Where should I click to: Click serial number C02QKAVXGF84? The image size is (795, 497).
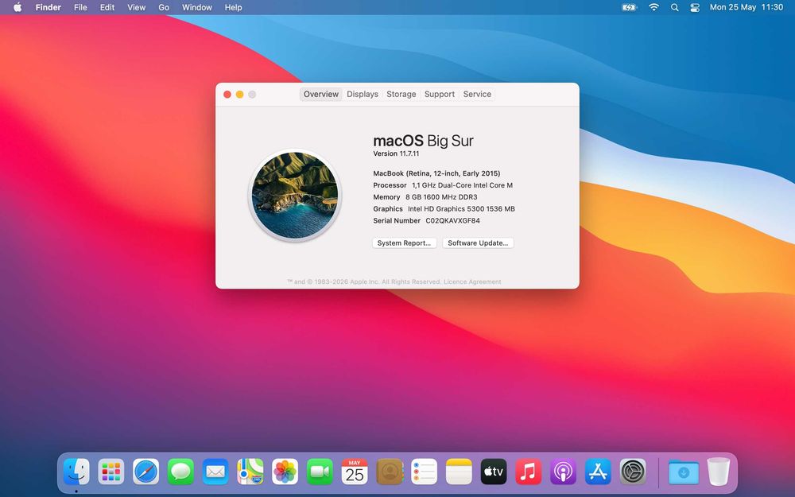(x=453, y=220)
